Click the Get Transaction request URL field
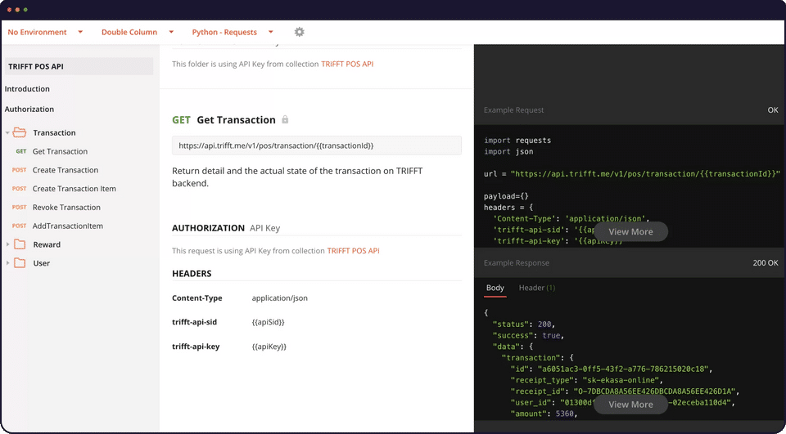Screen dimensions: 786x434 pos(316,145)
